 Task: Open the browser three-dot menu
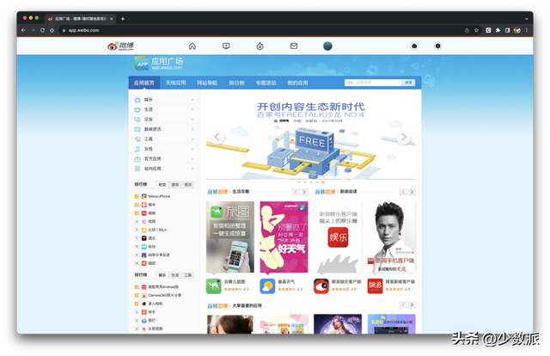pyautogui.click(x=527, y=30)
